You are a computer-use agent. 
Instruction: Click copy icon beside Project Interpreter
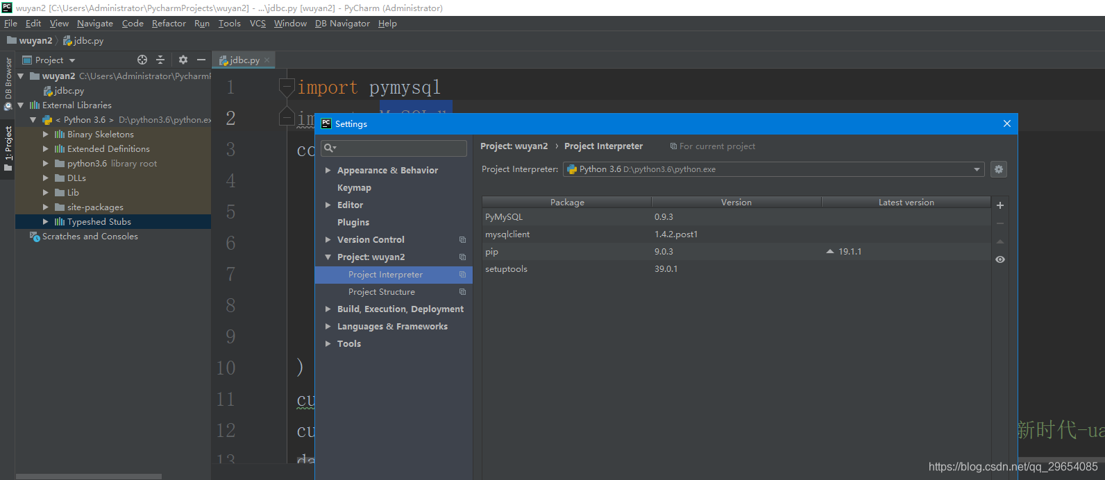462,275
